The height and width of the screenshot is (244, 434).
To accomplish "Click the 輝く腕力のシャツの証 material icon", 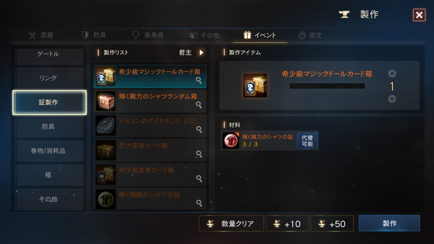I will 231,141.
